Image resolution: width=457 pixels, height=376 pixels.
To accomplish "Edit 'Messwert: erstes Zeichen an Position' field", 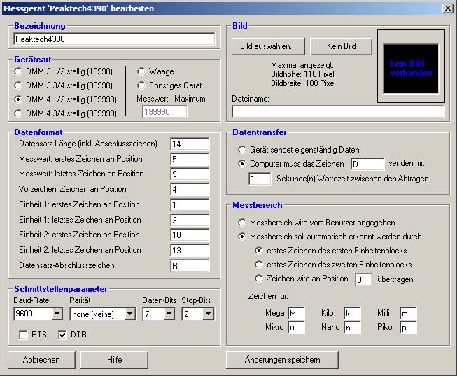I will (190, 159).
